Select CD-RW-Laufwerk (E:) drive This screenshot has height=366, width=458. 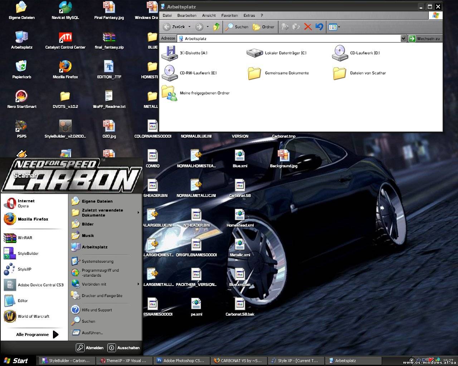[x=189, y=73]
